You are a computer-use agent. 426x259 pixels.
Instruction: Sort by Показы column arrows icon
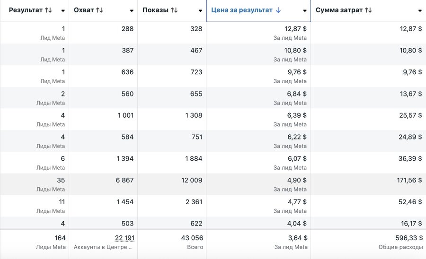pyautogui.click(x=174, y=10)
